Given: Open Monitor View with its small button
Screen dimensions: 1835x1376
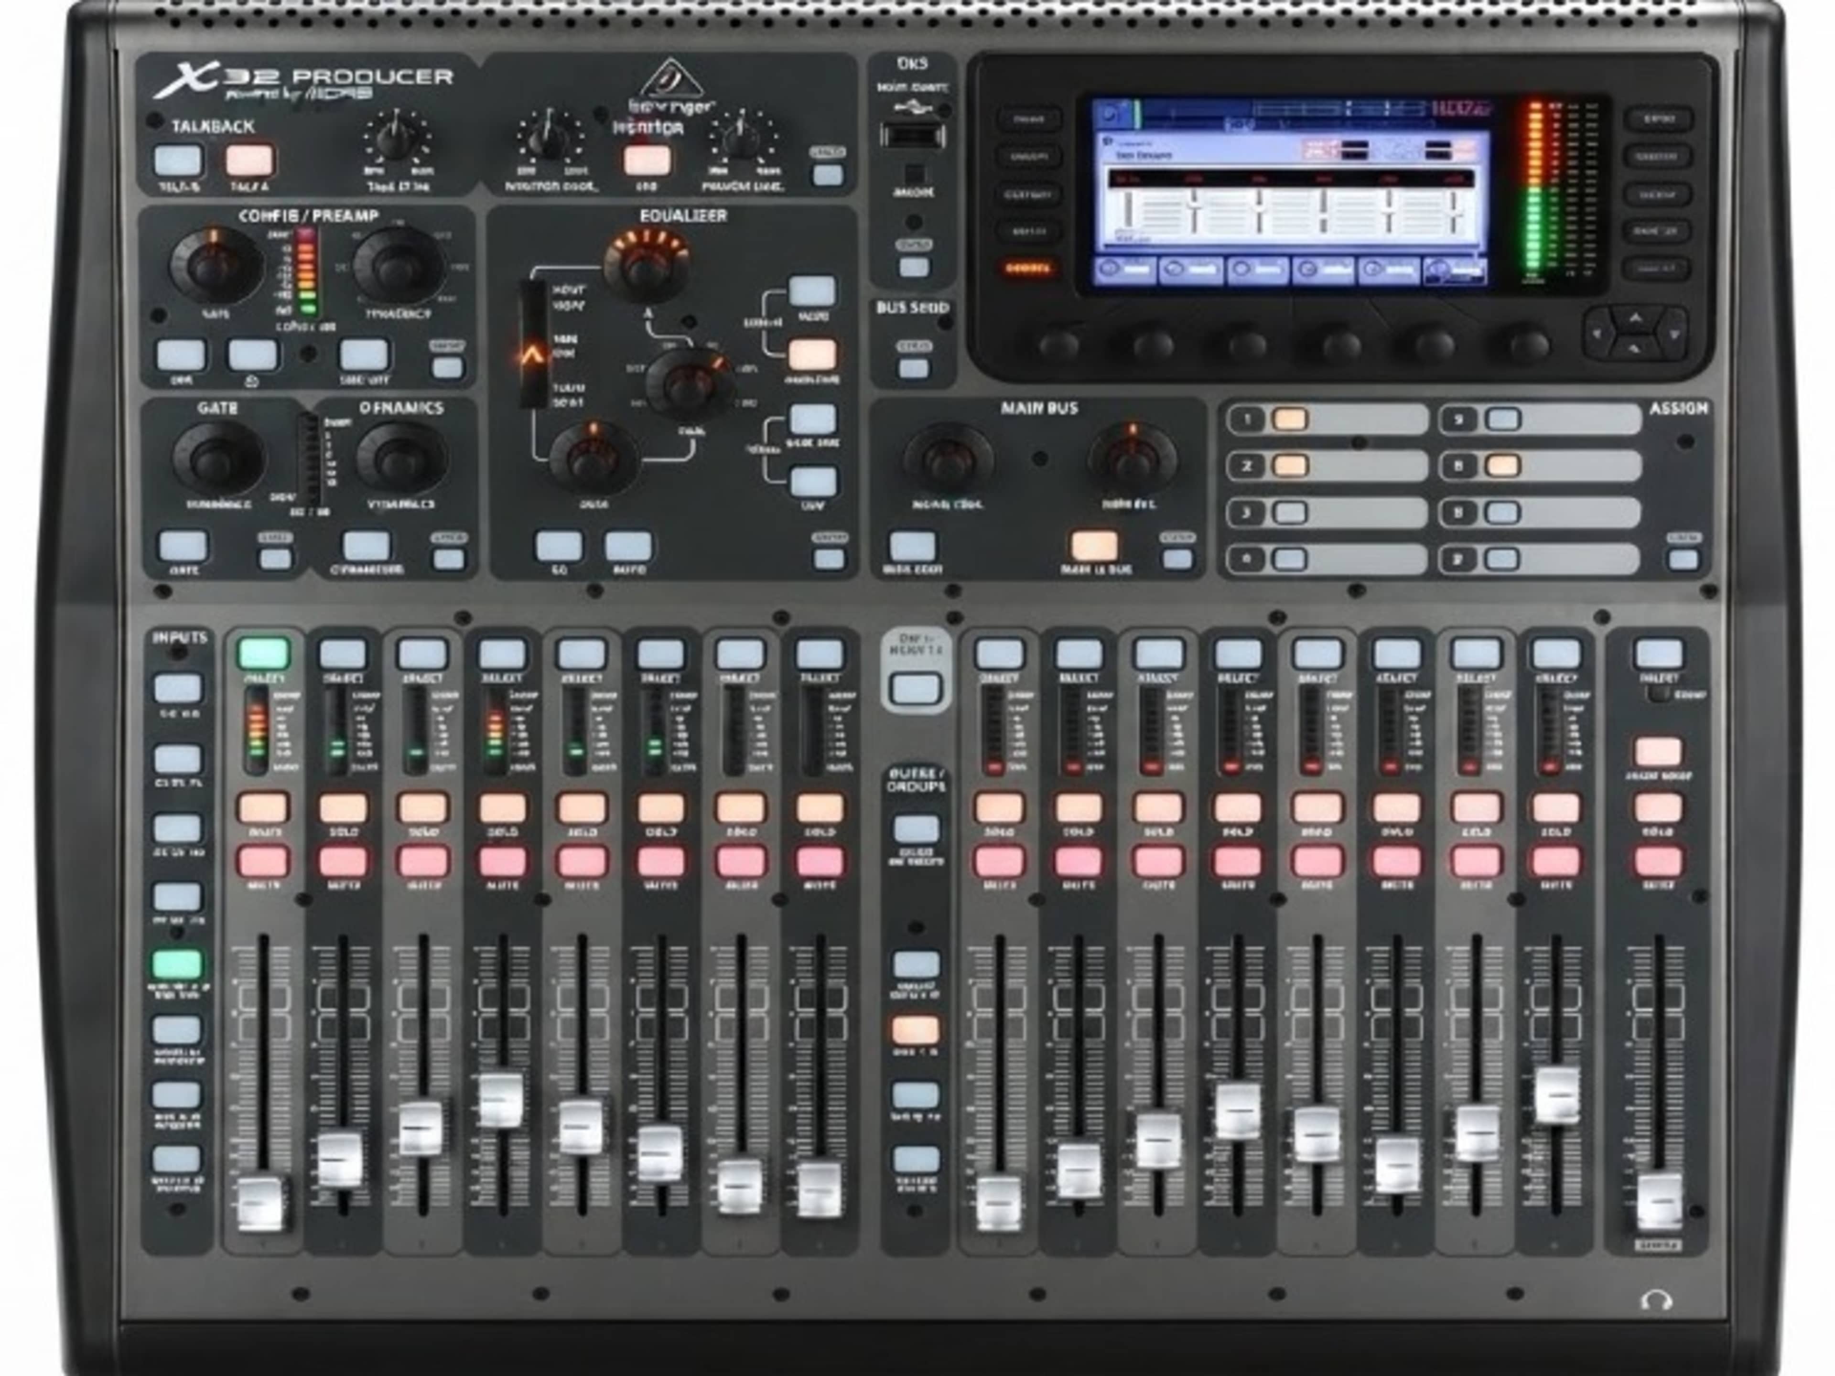Looking at the screenshot, I should point(827,174).
